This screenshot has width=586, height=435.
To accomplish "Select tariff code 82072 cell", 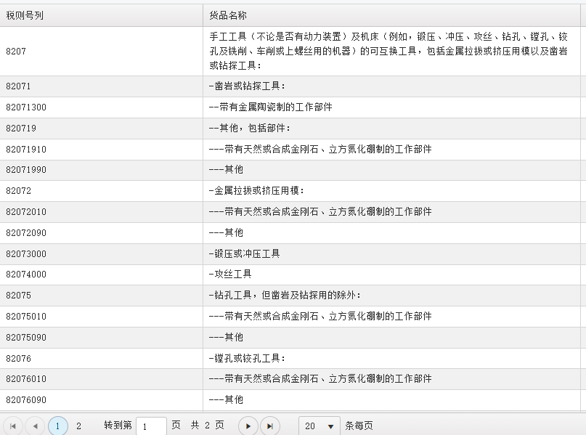I will [101, 191].
